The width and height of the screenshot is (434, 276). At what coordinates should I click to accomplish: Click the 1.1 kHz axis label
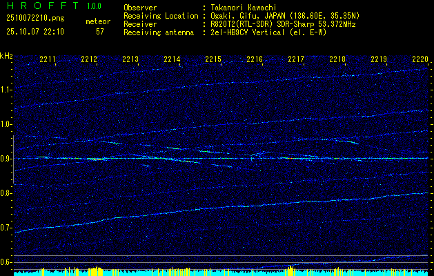6,90
